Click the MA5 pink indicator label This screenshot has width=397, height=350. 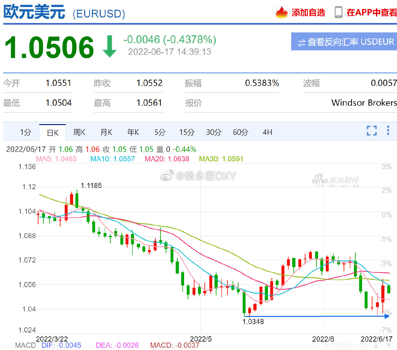point(56,159)
